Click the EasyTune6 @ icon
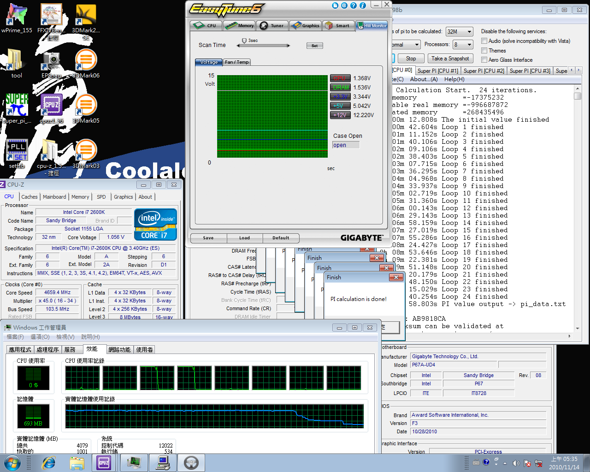Viewport: 590px width, 472px height. tap(344, 6)
